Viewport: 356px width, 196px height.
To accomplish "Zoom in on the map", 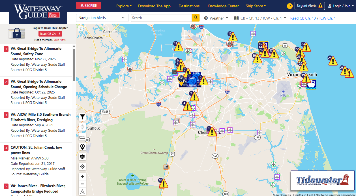I will coord(82,176).
